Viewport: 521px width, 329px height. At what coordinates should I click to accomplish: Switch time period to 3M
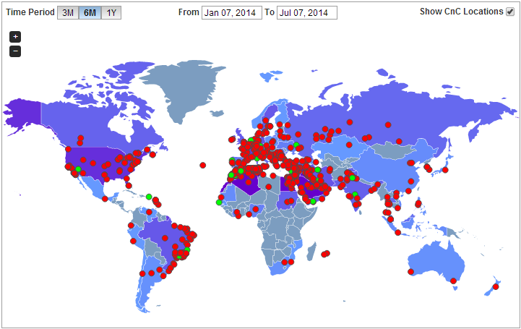[x=67, y=12]
